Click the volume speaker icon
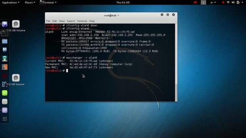Image resolution: width=246 pixels, height=138 pixels. (x=233, y=2)
